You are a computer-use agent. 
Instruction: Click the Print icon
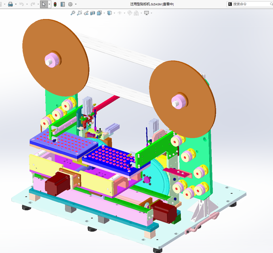coord(10,4)
